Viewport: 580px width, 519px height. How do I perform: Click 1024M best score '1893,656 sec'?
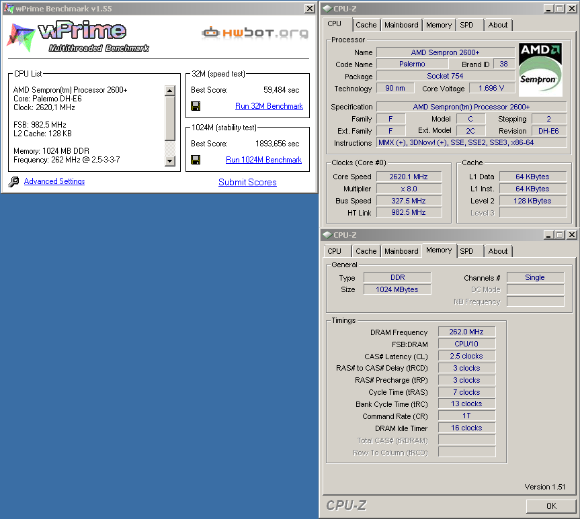pyautogui.click(x=277, y=144)
